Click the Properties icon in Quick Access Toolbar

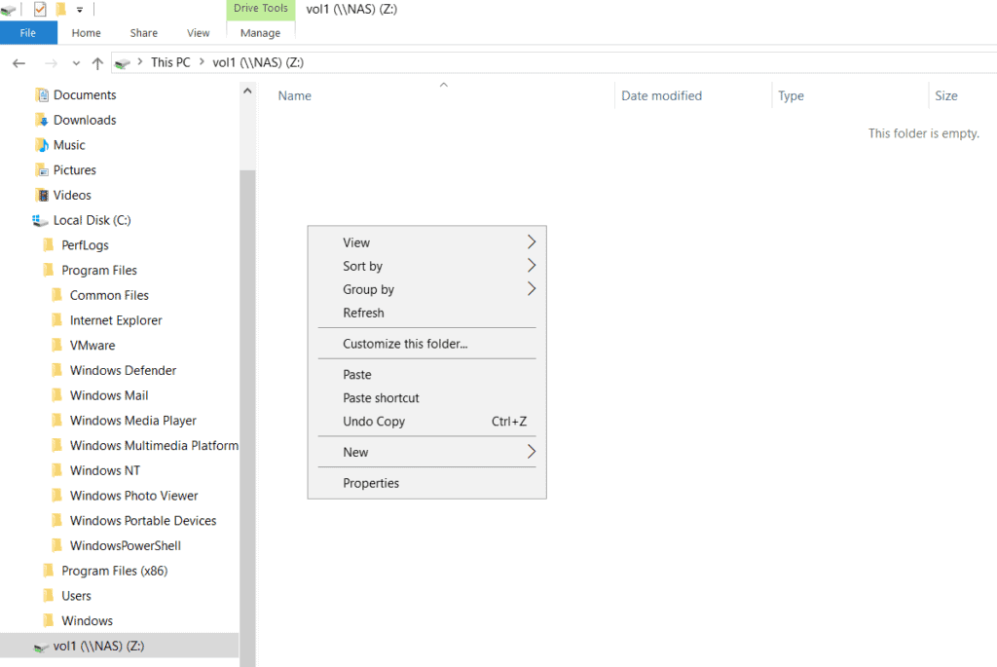40,9
